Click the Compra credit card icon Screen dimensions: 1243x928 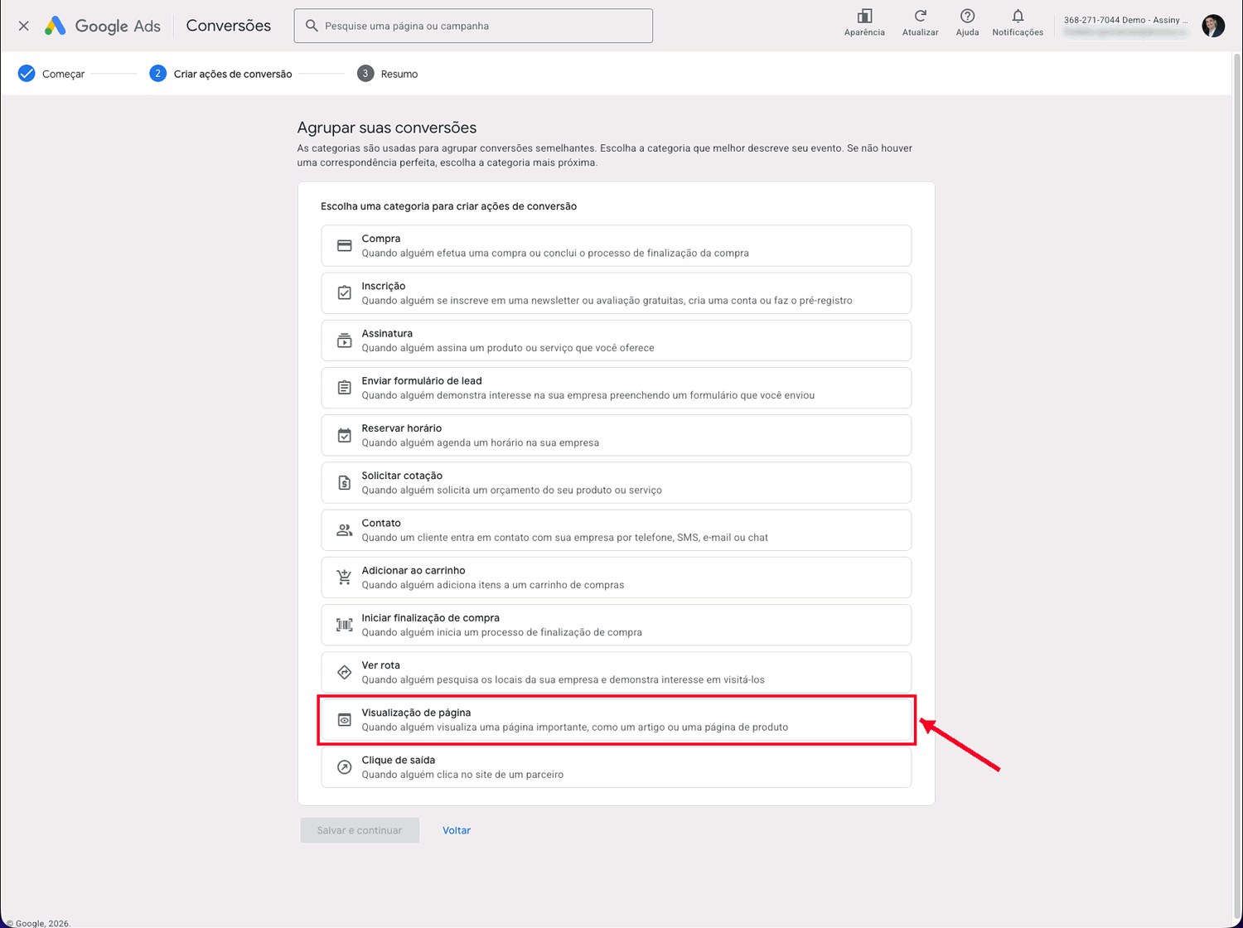345,246
